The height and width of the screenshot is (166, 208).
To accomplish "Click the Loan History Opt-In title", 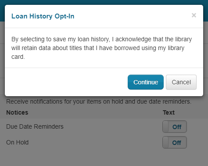I will (43, 16).
